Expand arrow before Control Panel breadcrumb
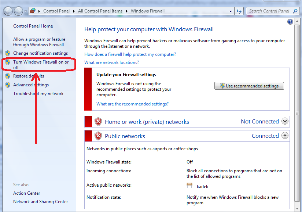The height and width of the screenshot is (212, 302). (x=39, y=11)
